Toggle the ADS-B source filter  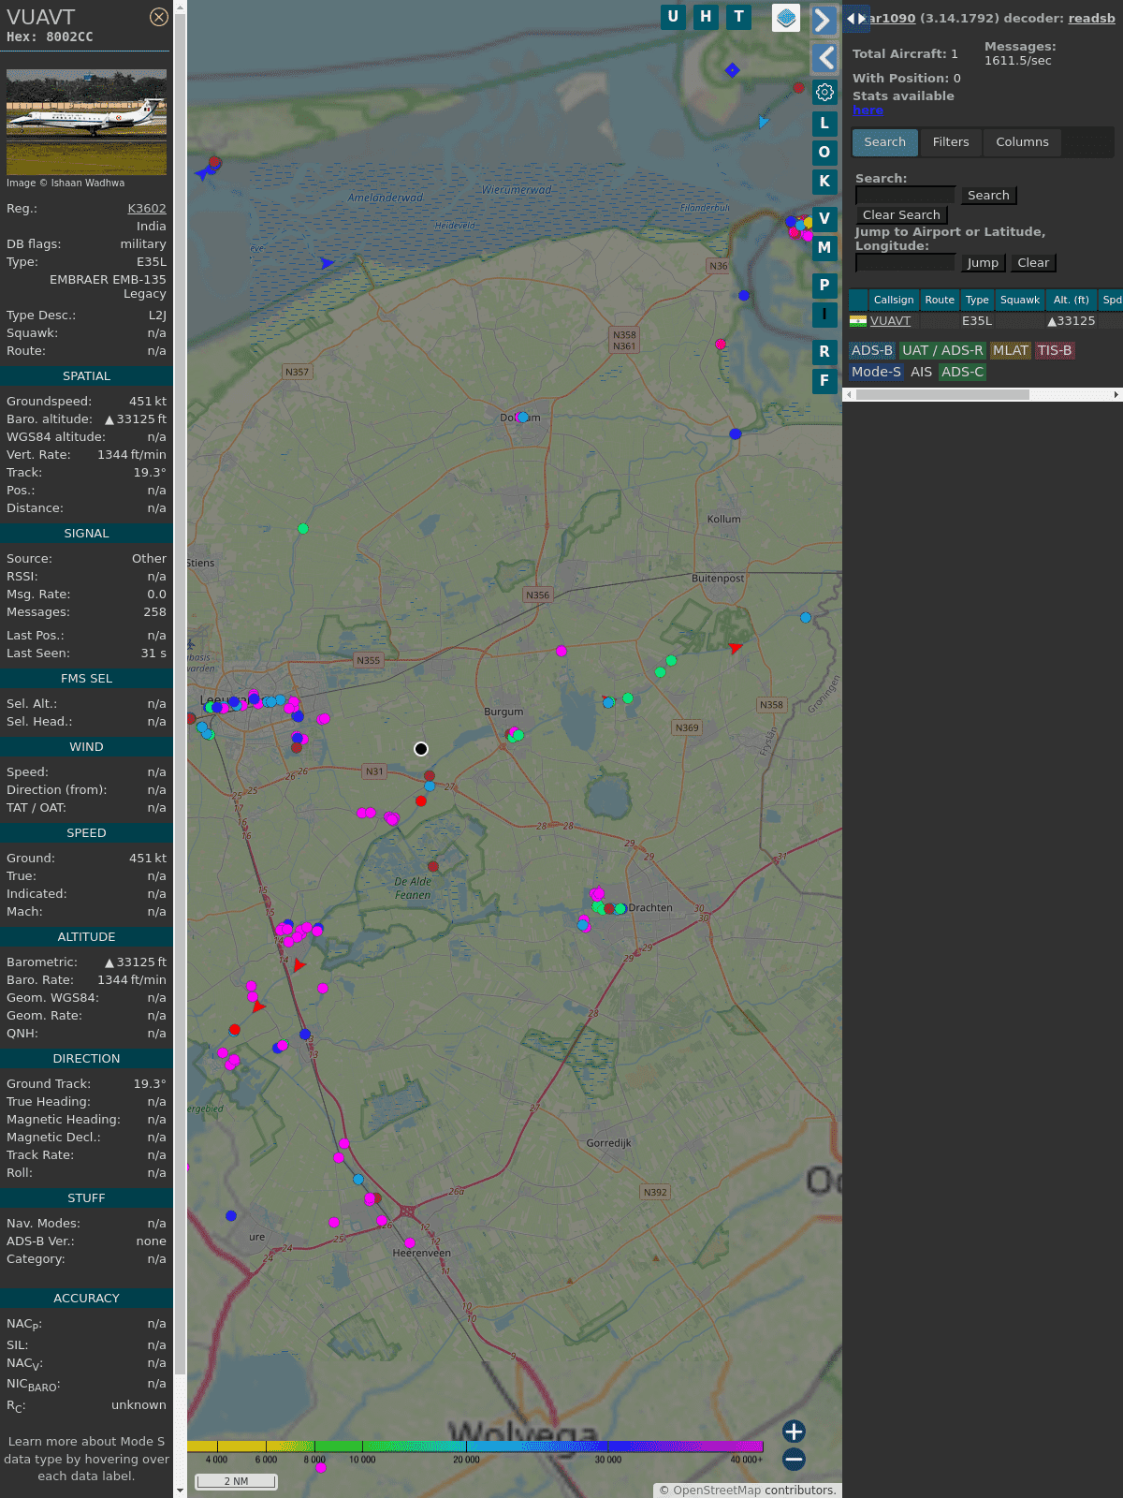coord(871,350)
